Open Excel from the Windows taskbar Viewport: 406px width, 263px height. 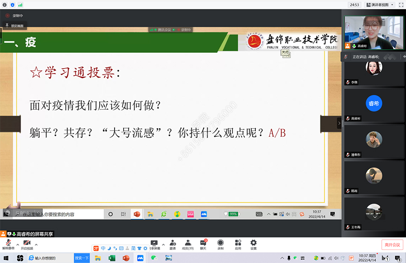pos(112,258)
